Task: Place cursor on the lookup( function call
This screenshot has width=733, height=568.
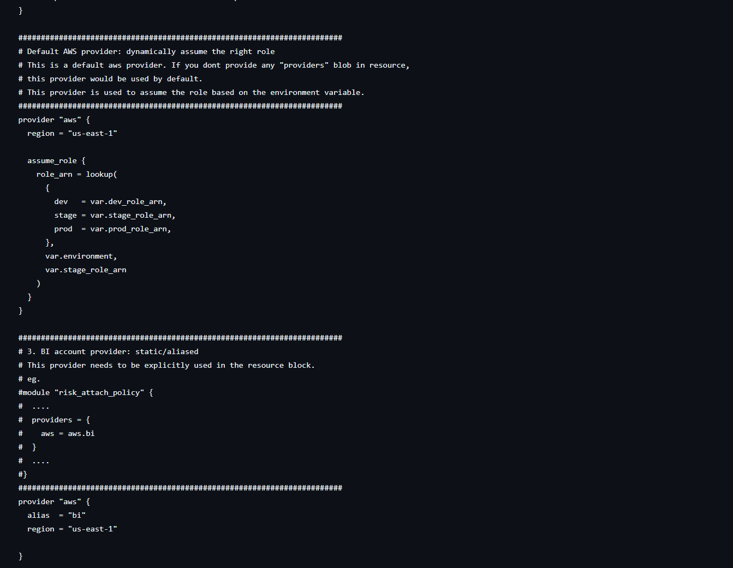Action: [x=101, y=175]
